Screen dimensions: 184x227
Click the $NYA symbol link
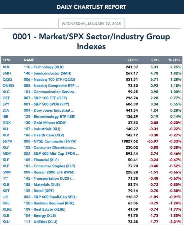7,141
